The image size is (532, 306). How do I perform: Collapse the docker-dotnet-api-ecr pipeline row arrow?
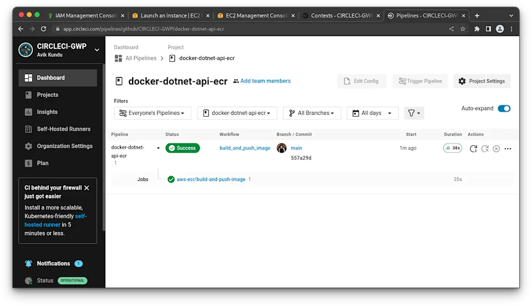158,148
